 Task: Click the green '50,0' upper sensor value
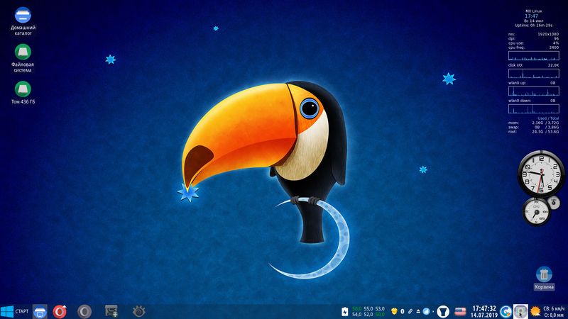pos(357,308)
